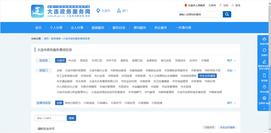Image resolution: width=271 pixels, height=133 pixels.
Task: Click the 请输入关键字 keyword input field
Action: pyautogui.click(x=50, y=118)
